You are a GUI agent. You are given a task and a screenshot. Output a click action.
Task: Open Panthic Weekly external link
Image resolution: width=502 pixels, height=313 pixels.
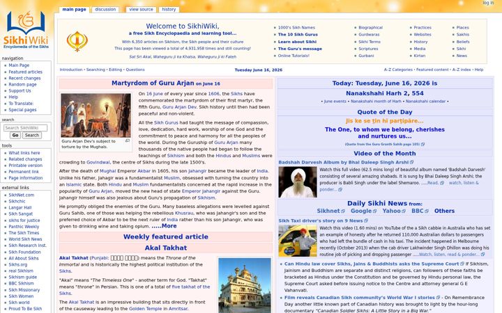(24, 227)
